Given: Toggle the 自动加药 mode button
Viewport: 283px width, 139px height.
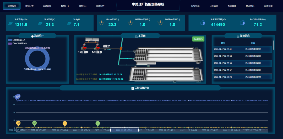Looking at the screenshot, I should 198,39.
